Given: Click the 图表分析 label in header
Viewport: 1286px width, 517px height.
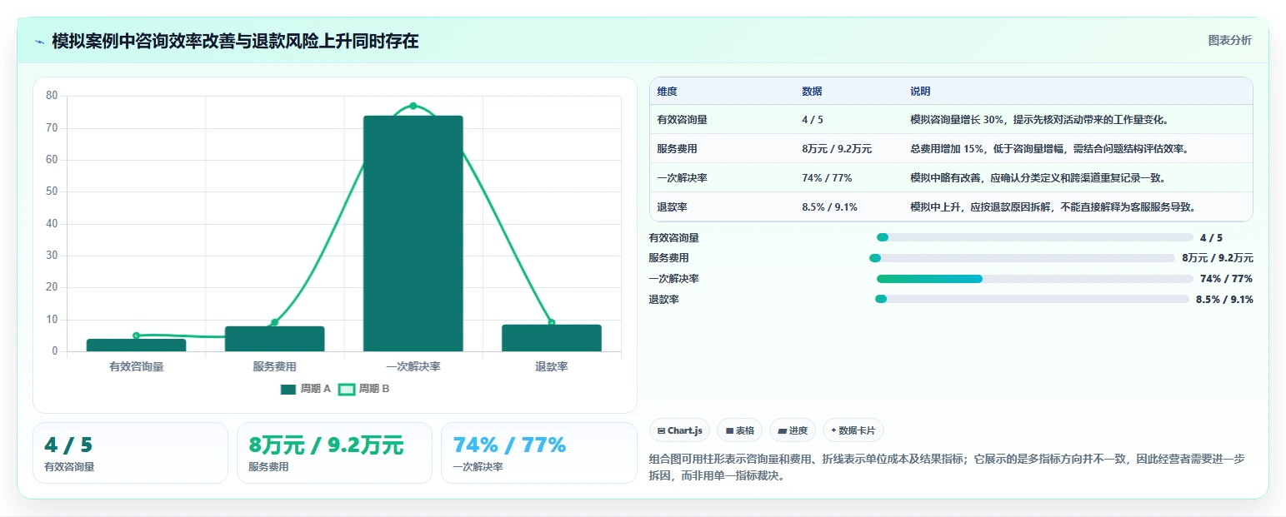Looking at the screenshot, I should (x=1229, y=40).
